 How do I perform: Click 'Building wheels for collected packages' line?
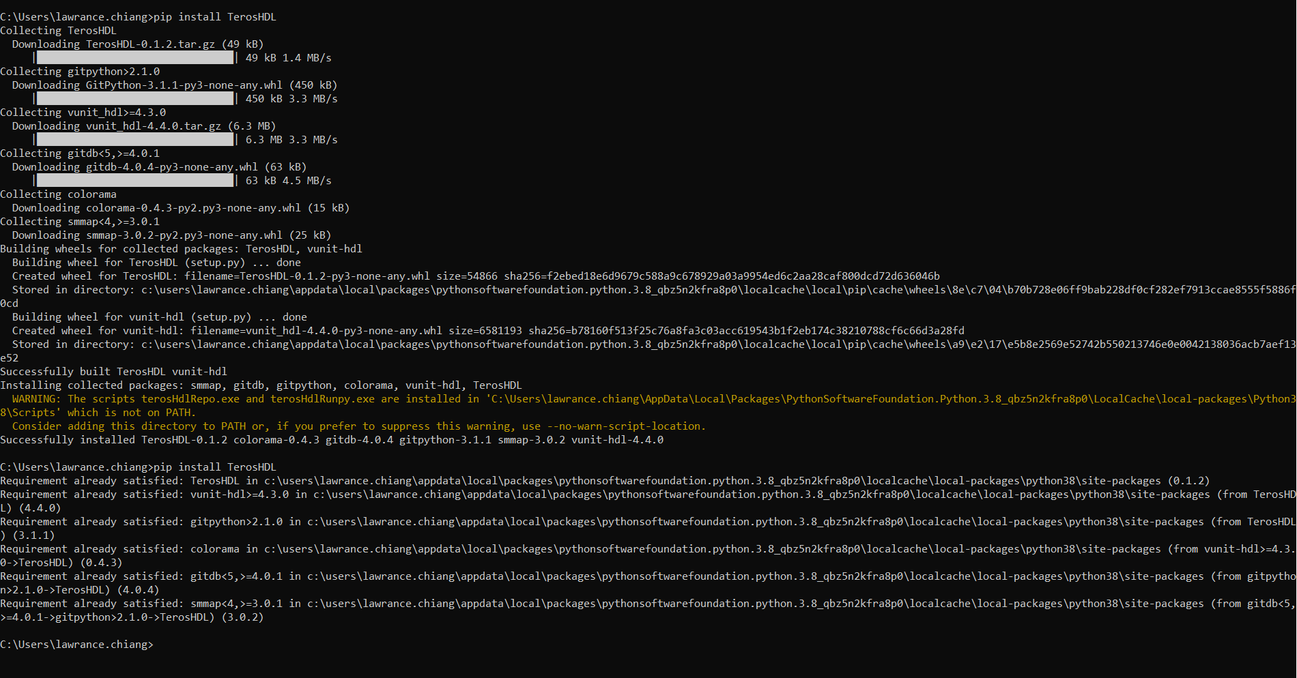point(181,249)
